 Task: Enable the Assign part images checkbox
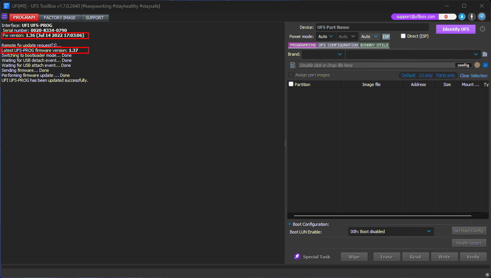(x=291, y=75)
